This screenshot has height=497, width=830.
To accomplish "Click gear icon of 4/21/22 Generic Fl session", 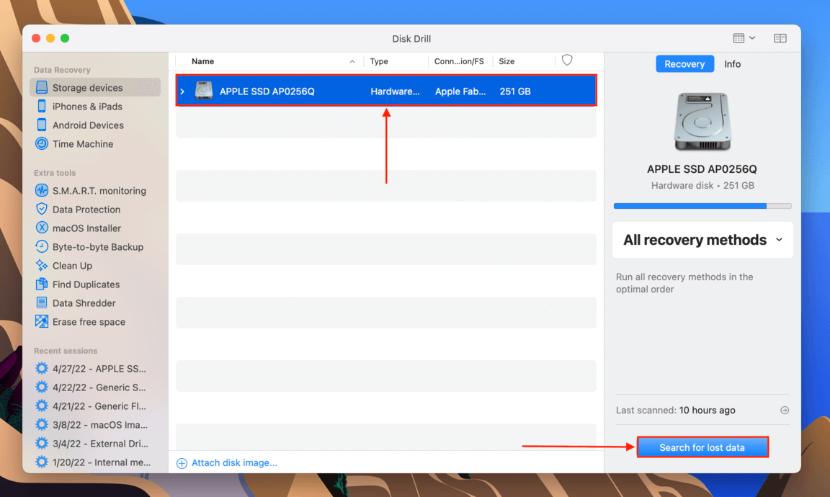I will coord(41,406).
